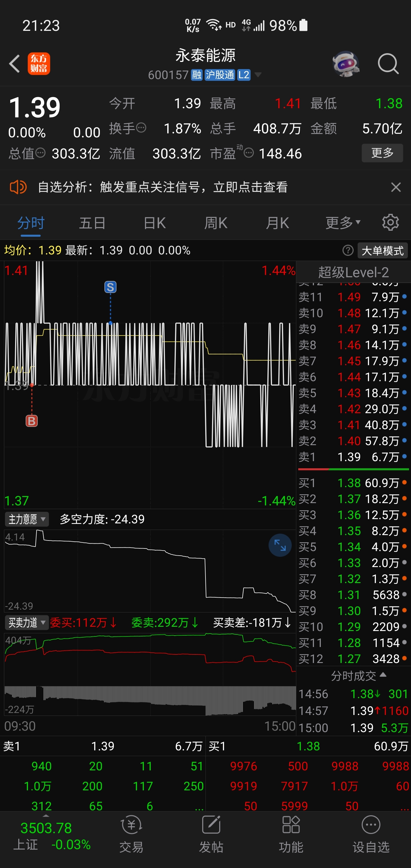Tap 设自选 add to watchlist icon
This screenshot has height=868, width=411.
371,834
